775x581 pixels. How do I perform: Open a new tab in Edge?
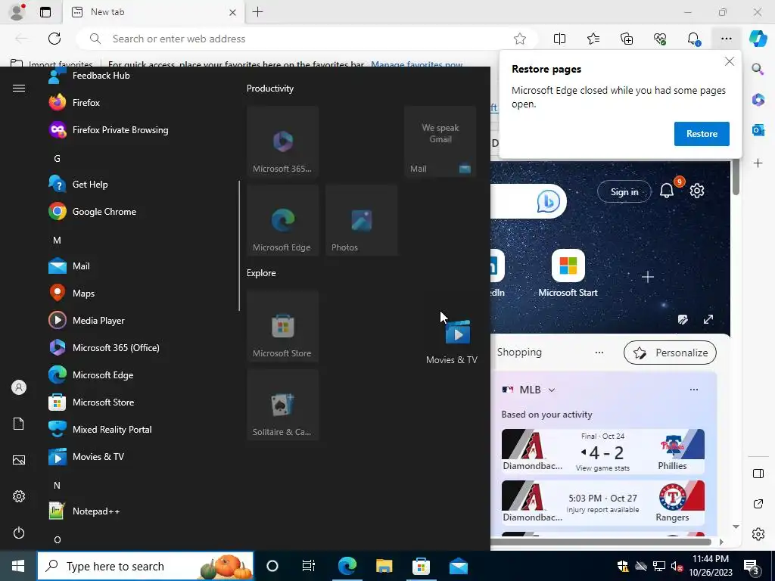(x=257, y=12)
